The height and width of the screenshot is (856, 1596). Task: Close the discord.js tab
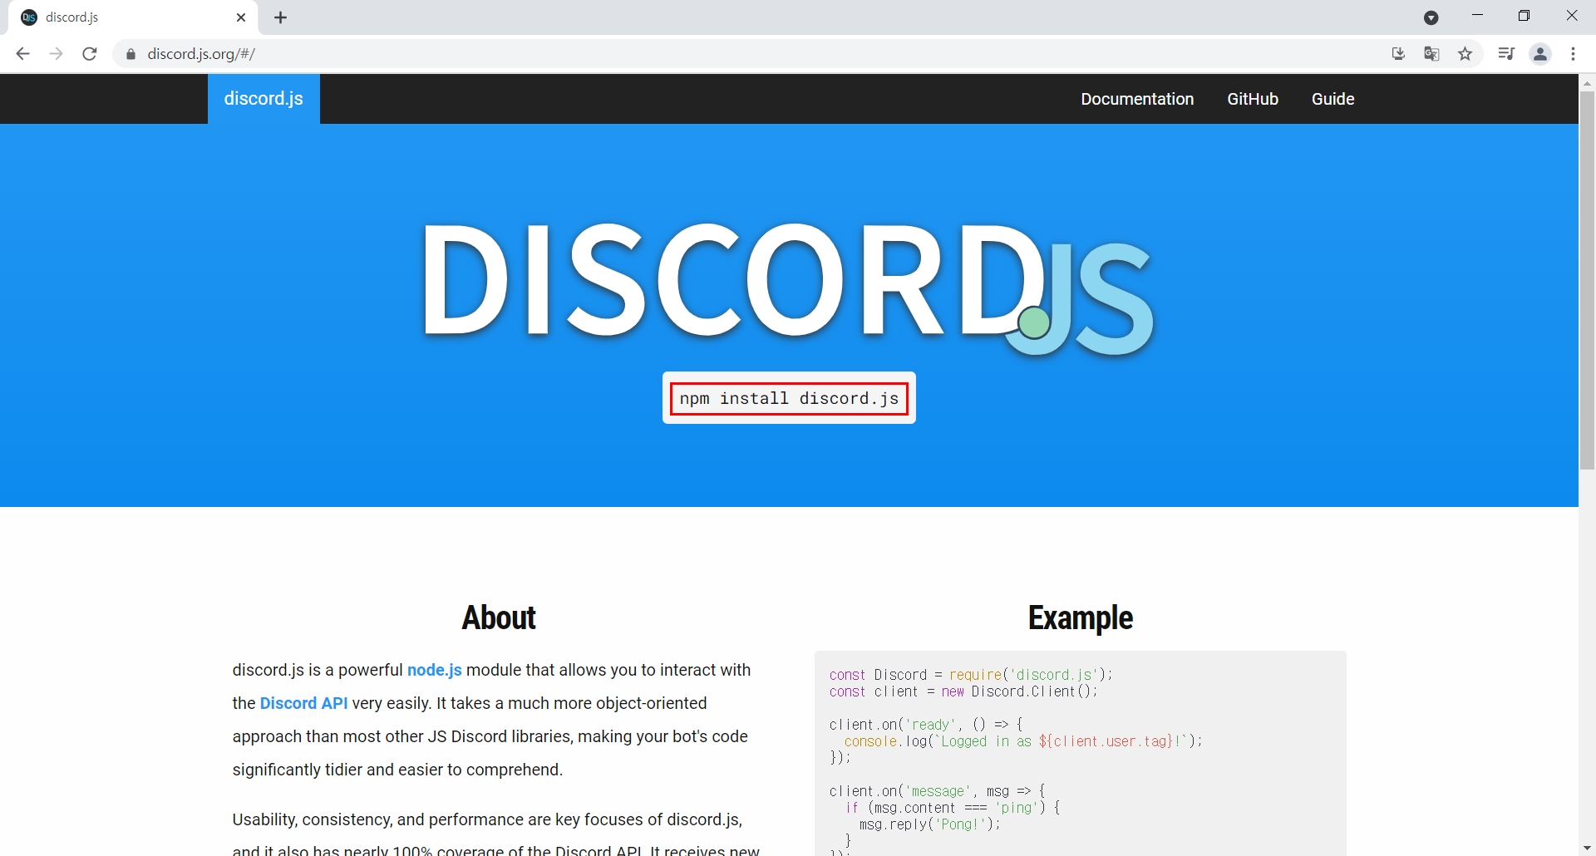click(x=241, y=17)
